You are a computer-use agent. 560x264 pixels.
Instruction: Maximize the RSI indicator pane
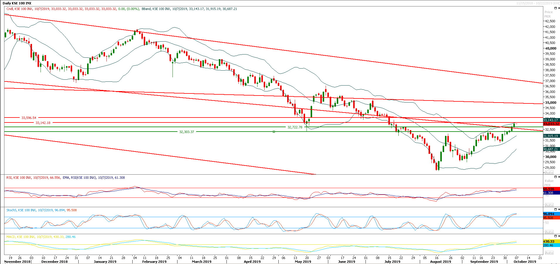click(x=555, y=177)
